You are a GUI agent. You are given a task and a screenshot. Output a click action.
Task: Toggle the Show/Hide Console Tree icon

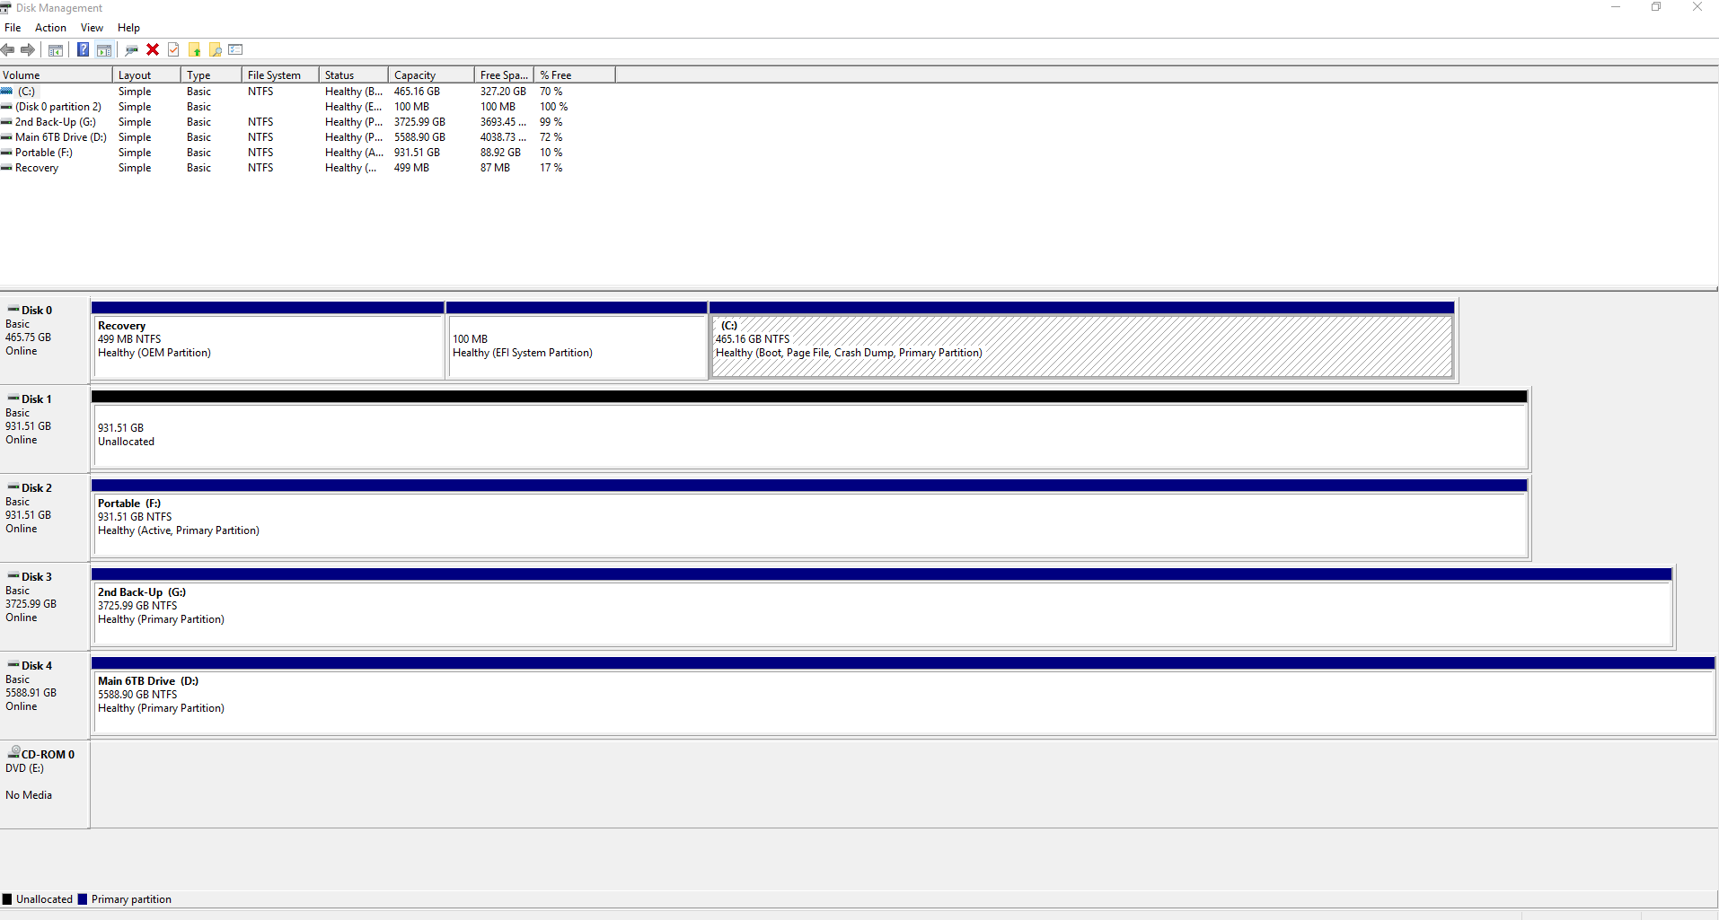(56, 50)
